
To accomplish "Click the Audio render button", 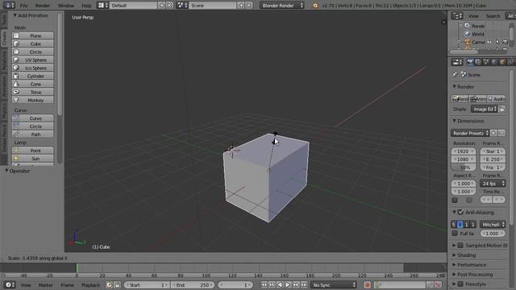I will point(497,98).
